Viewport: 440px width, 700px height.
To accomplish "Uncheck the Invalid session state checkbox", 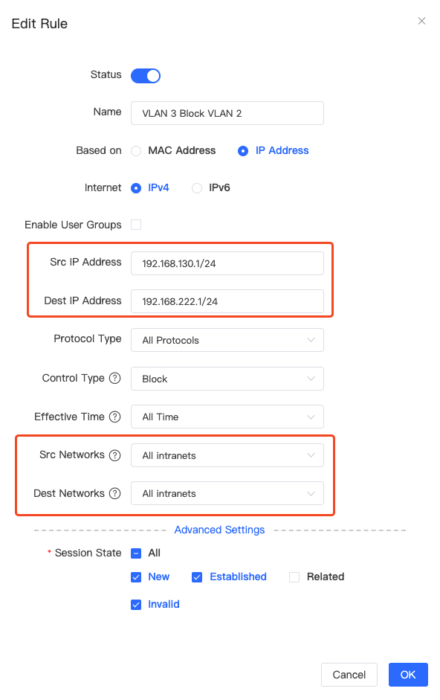I will click(x=136, y=605).
